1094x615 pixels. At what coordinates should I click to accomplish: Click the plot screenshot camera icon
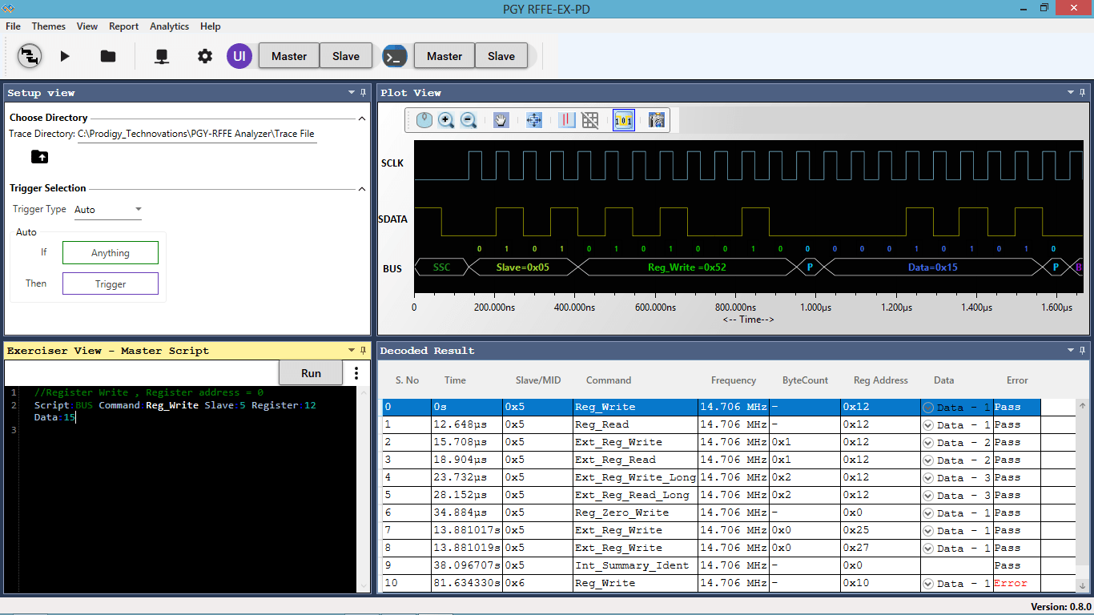click(657, 120)
